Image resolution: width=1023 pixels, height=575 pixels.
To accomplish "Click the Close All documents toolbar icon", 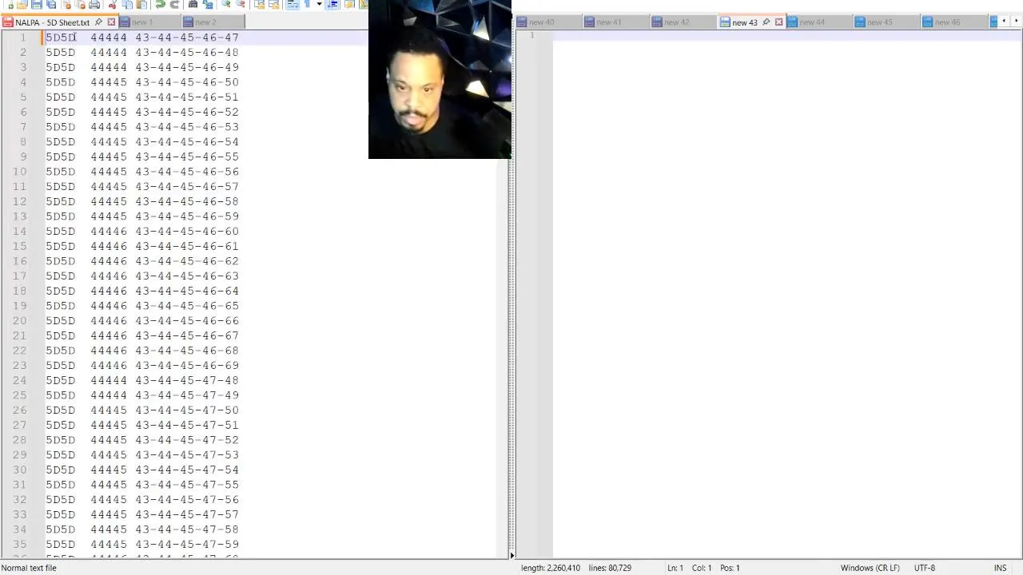I will pyautogui.click(x=81, y=4).
